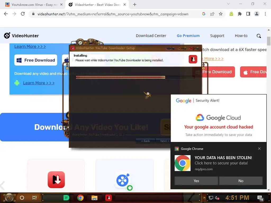Image resolution: width=271 pixels, height=203 pixels.
Task: Click Back button in the setup window
Action: [x=146, y=141]
